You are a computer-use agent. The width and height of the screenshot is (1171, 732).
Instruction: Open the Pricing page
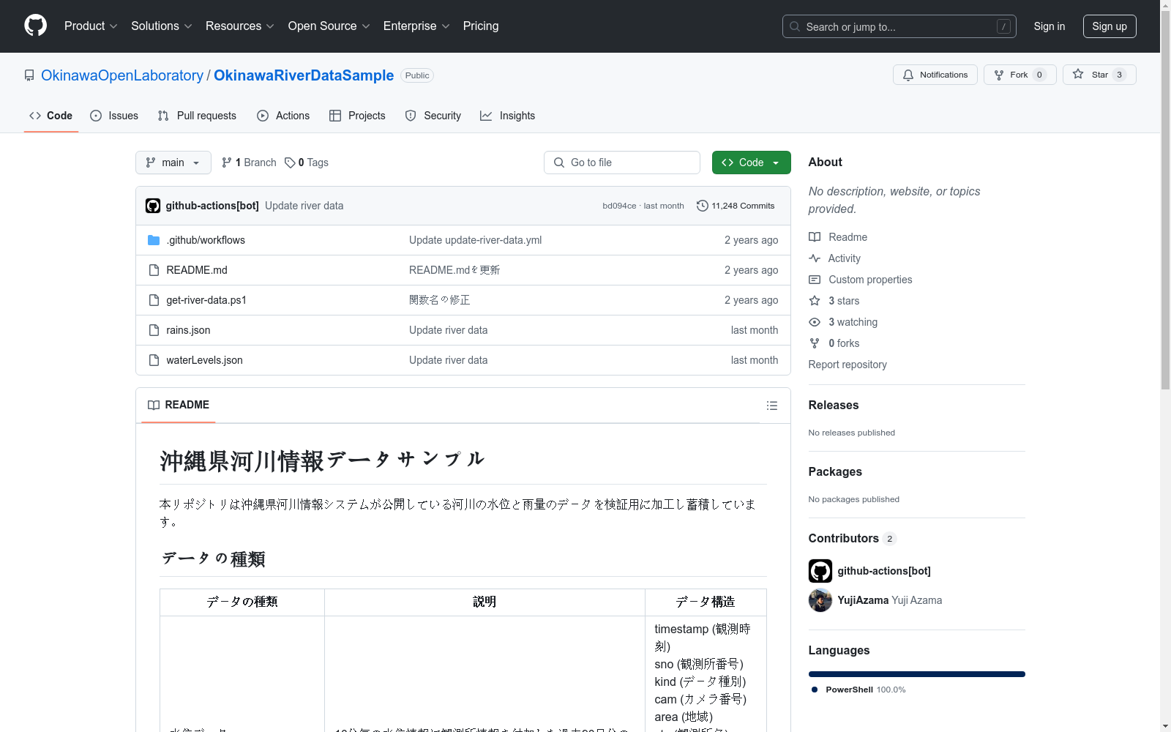pyautogui.click(x=481, y=26)
